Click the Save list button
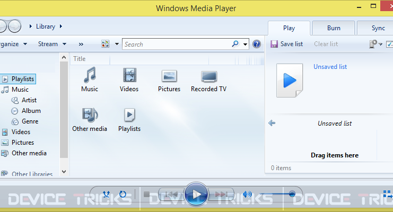This screenshot has height=212, width=393. click(x=287, y=44)
